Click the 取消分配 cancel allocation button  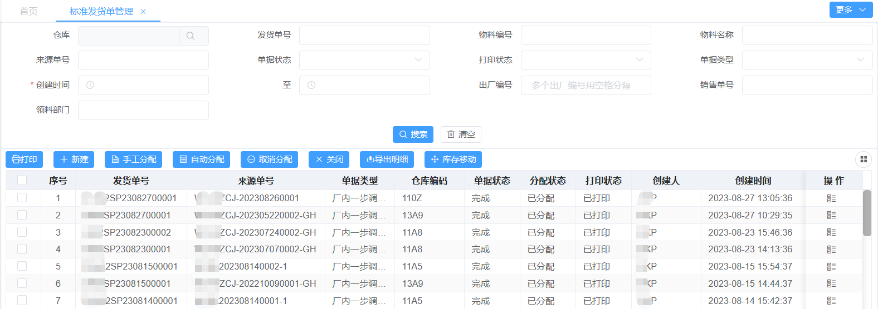coord(269,160)
